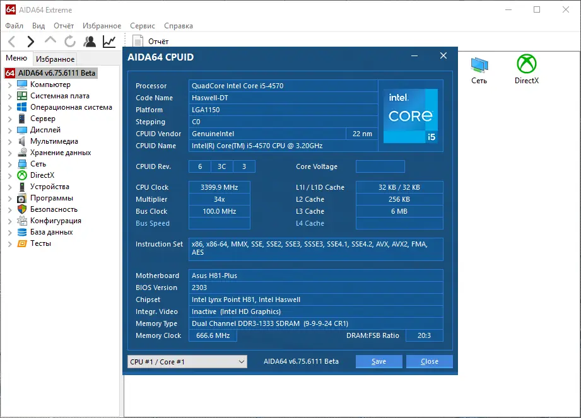The height and width of the screenshot is (418, 581).
Task: Open the Сеть network icon in main pane
Action: (479, 66)
